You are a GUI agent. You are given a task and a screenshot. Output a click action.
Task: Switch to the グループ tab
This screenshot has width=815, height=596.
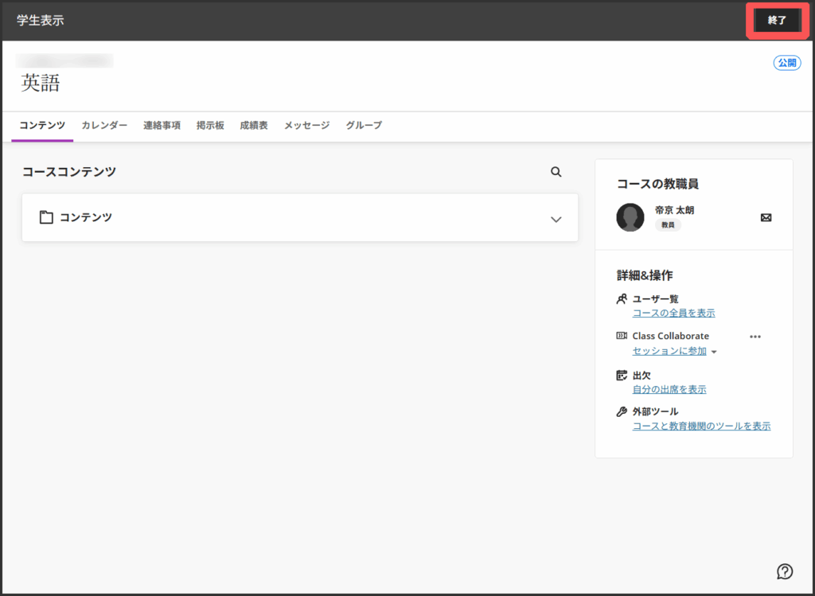[364, 126]
